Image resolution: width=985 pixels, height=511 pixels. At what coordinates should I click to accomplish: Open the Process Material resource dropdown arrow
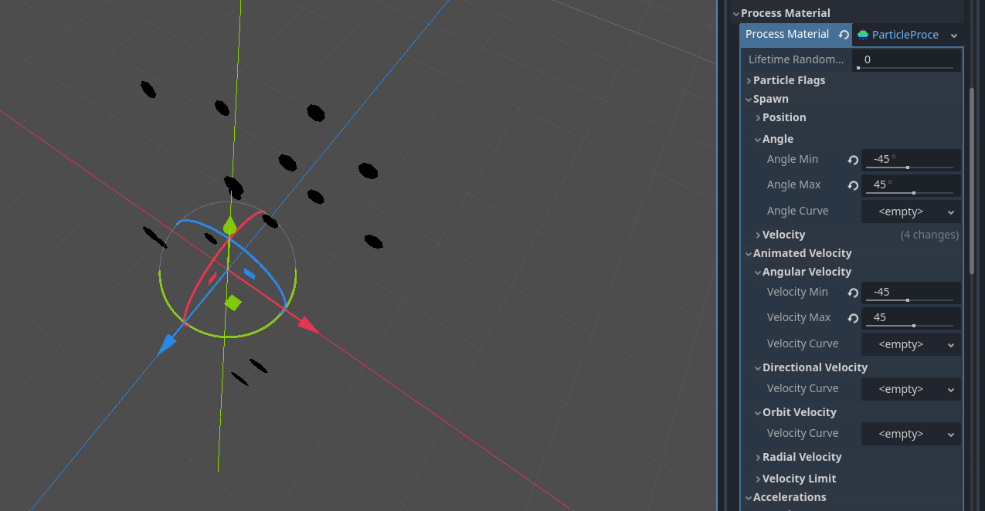coord(954,36)
